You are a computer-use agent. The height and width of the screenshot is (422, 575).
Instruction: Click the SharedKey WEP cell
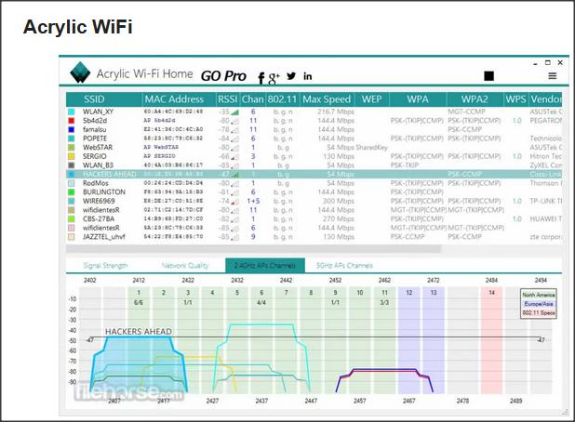(x=371, y=147)
